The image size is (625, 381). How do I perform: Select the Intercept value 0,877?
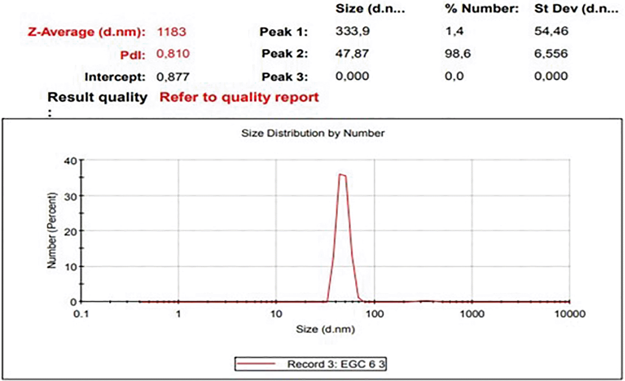click(173, 77)
